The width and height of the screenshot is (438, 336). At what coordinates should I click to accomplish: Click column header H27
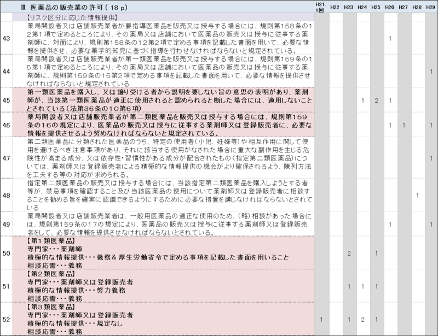(403, 7)
